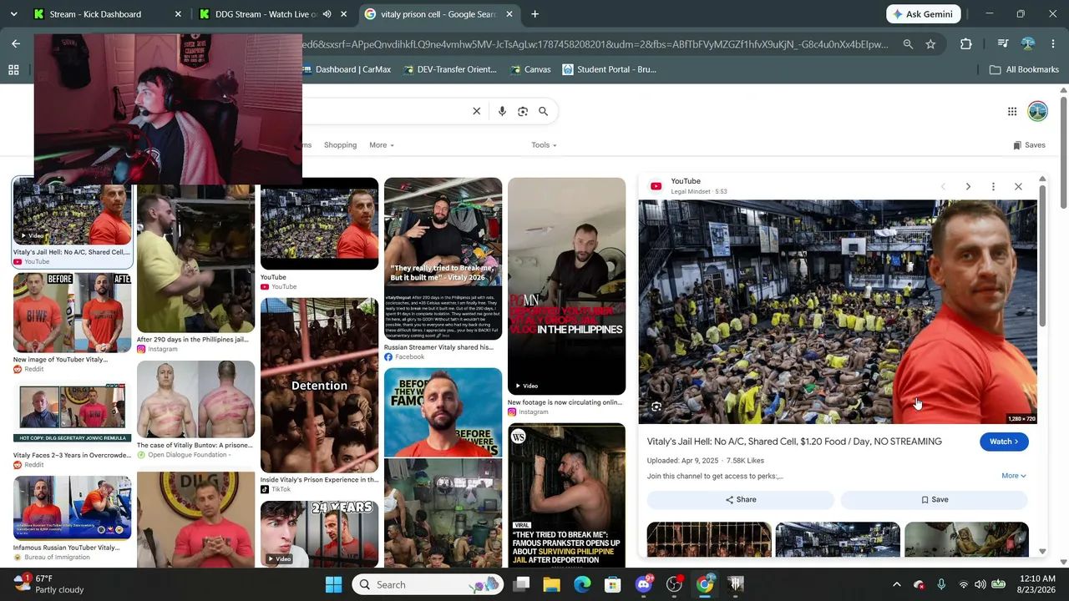This screenshot has height=601, width=1069.
Task: Open the apps grid on the bookmarks bar
Action: pos(13,69)
